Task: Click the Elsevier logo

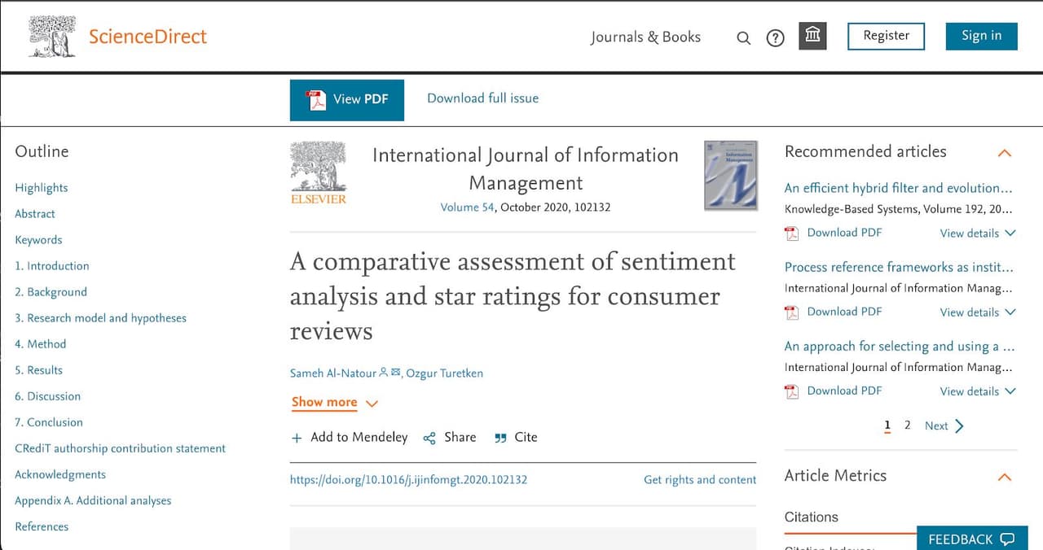Action: click(x=319, y=173)
